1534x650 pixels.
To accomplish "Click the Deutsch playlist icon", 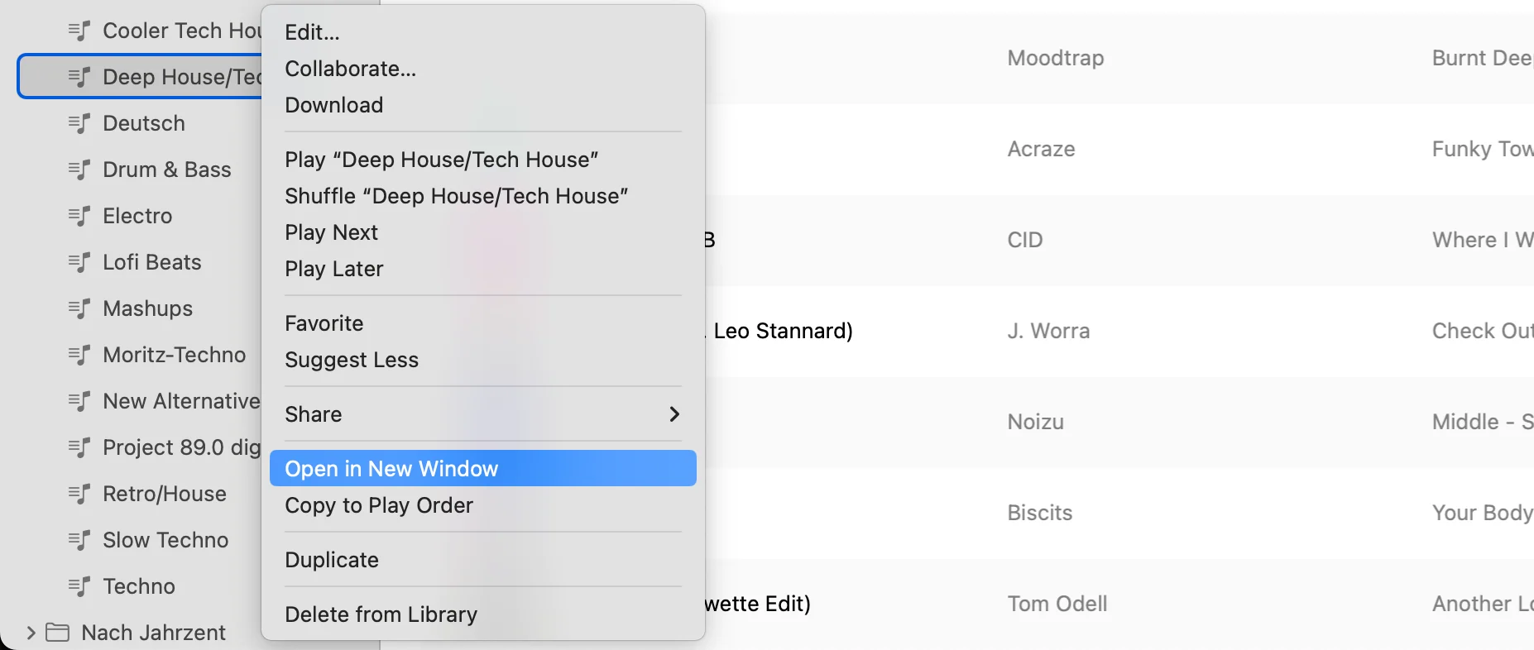I will [x=79, y=123].
